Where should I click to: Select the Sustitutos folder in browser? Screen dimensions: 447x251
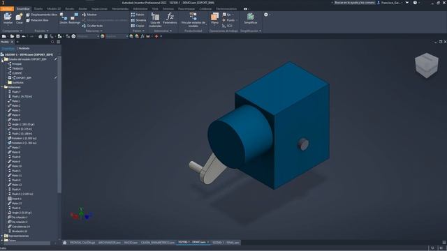[17, 82]
